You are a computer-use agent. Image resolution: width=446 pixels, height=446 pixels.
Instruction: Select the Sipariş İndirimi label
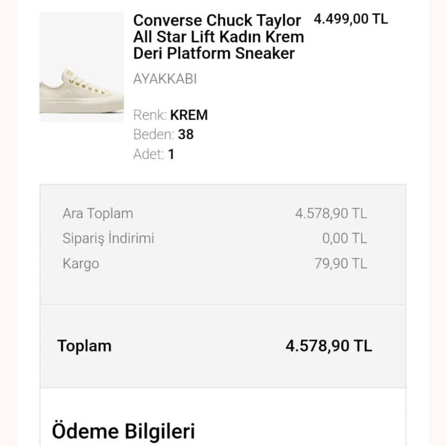pyautogui.click(x=108, y=238)
